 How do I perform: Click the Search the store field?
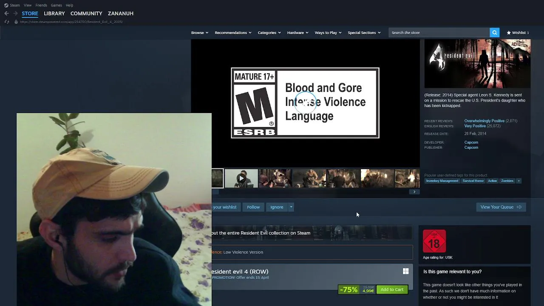(439, 32)
